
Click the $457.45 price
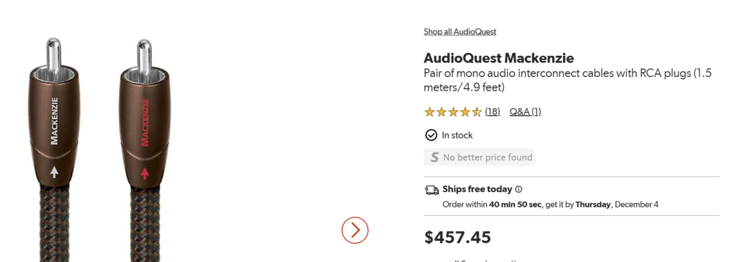point(457,237)
